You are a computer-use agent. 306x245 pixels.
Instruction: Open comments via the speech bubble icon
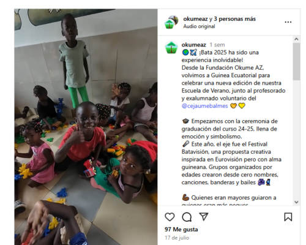187,217
